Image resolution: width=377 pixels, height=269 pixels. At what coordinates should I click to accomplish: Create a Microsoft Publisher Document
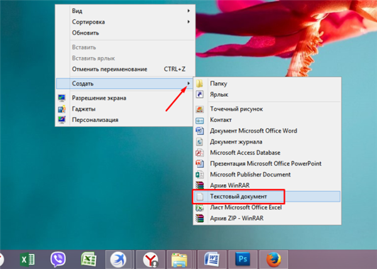[x=267, y=175]
